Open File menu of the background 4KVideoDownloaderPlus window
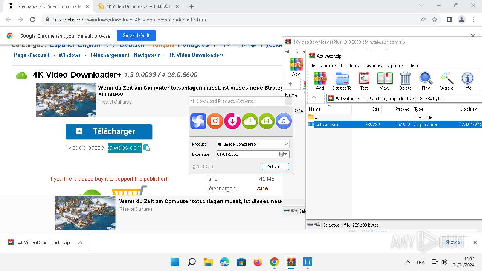The height and width of the screenshot is (271, 482). (x=288, y=52)
